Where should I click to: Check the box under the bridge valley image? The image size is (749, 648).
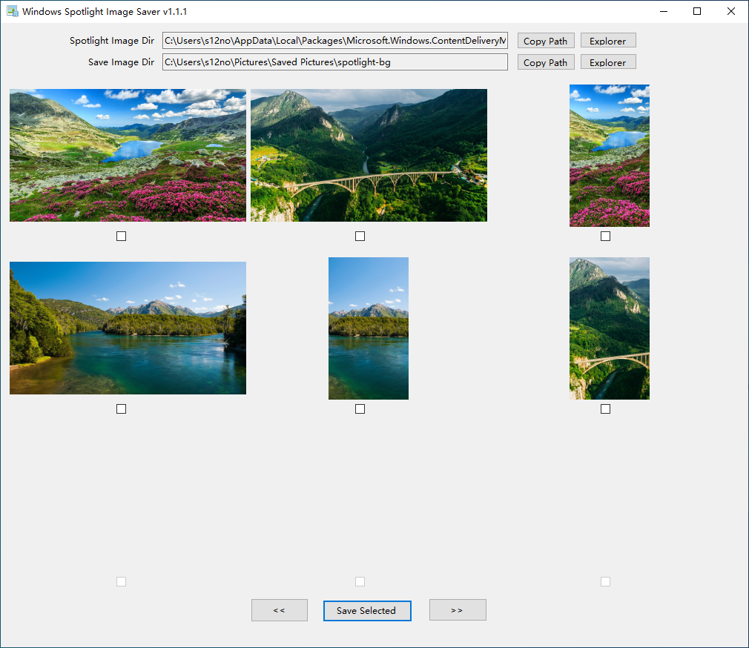click(360, 236)
